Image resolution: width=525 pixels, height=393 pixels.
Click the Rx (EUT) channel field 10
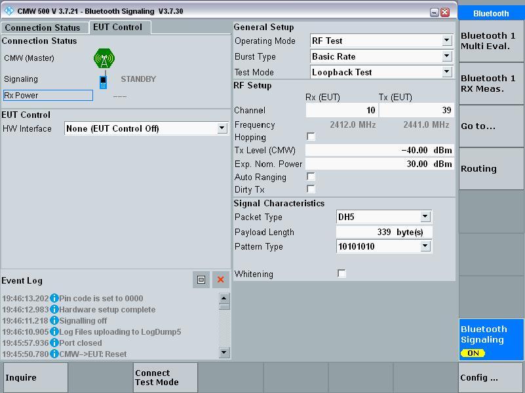tap(342, 110)
